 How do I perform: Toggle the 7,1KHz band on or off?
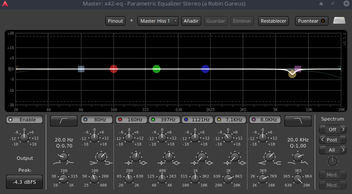(230, 120)
